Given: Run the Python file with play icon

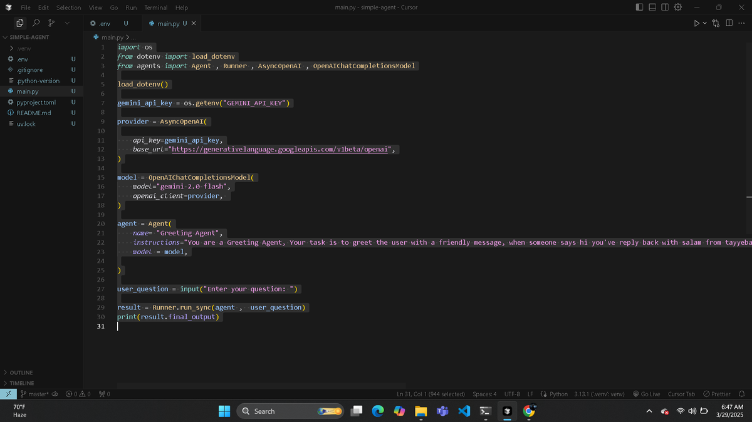Looking at the screenshot, I should pos(696,23).
